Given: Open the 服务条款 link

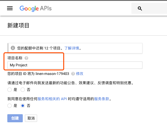Looking at the screenshot, I should (102, 99).
